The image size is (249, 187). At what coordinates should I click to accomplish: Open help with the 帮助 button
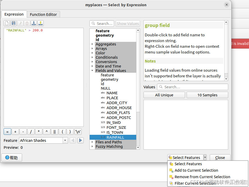[x=12, y=158]
